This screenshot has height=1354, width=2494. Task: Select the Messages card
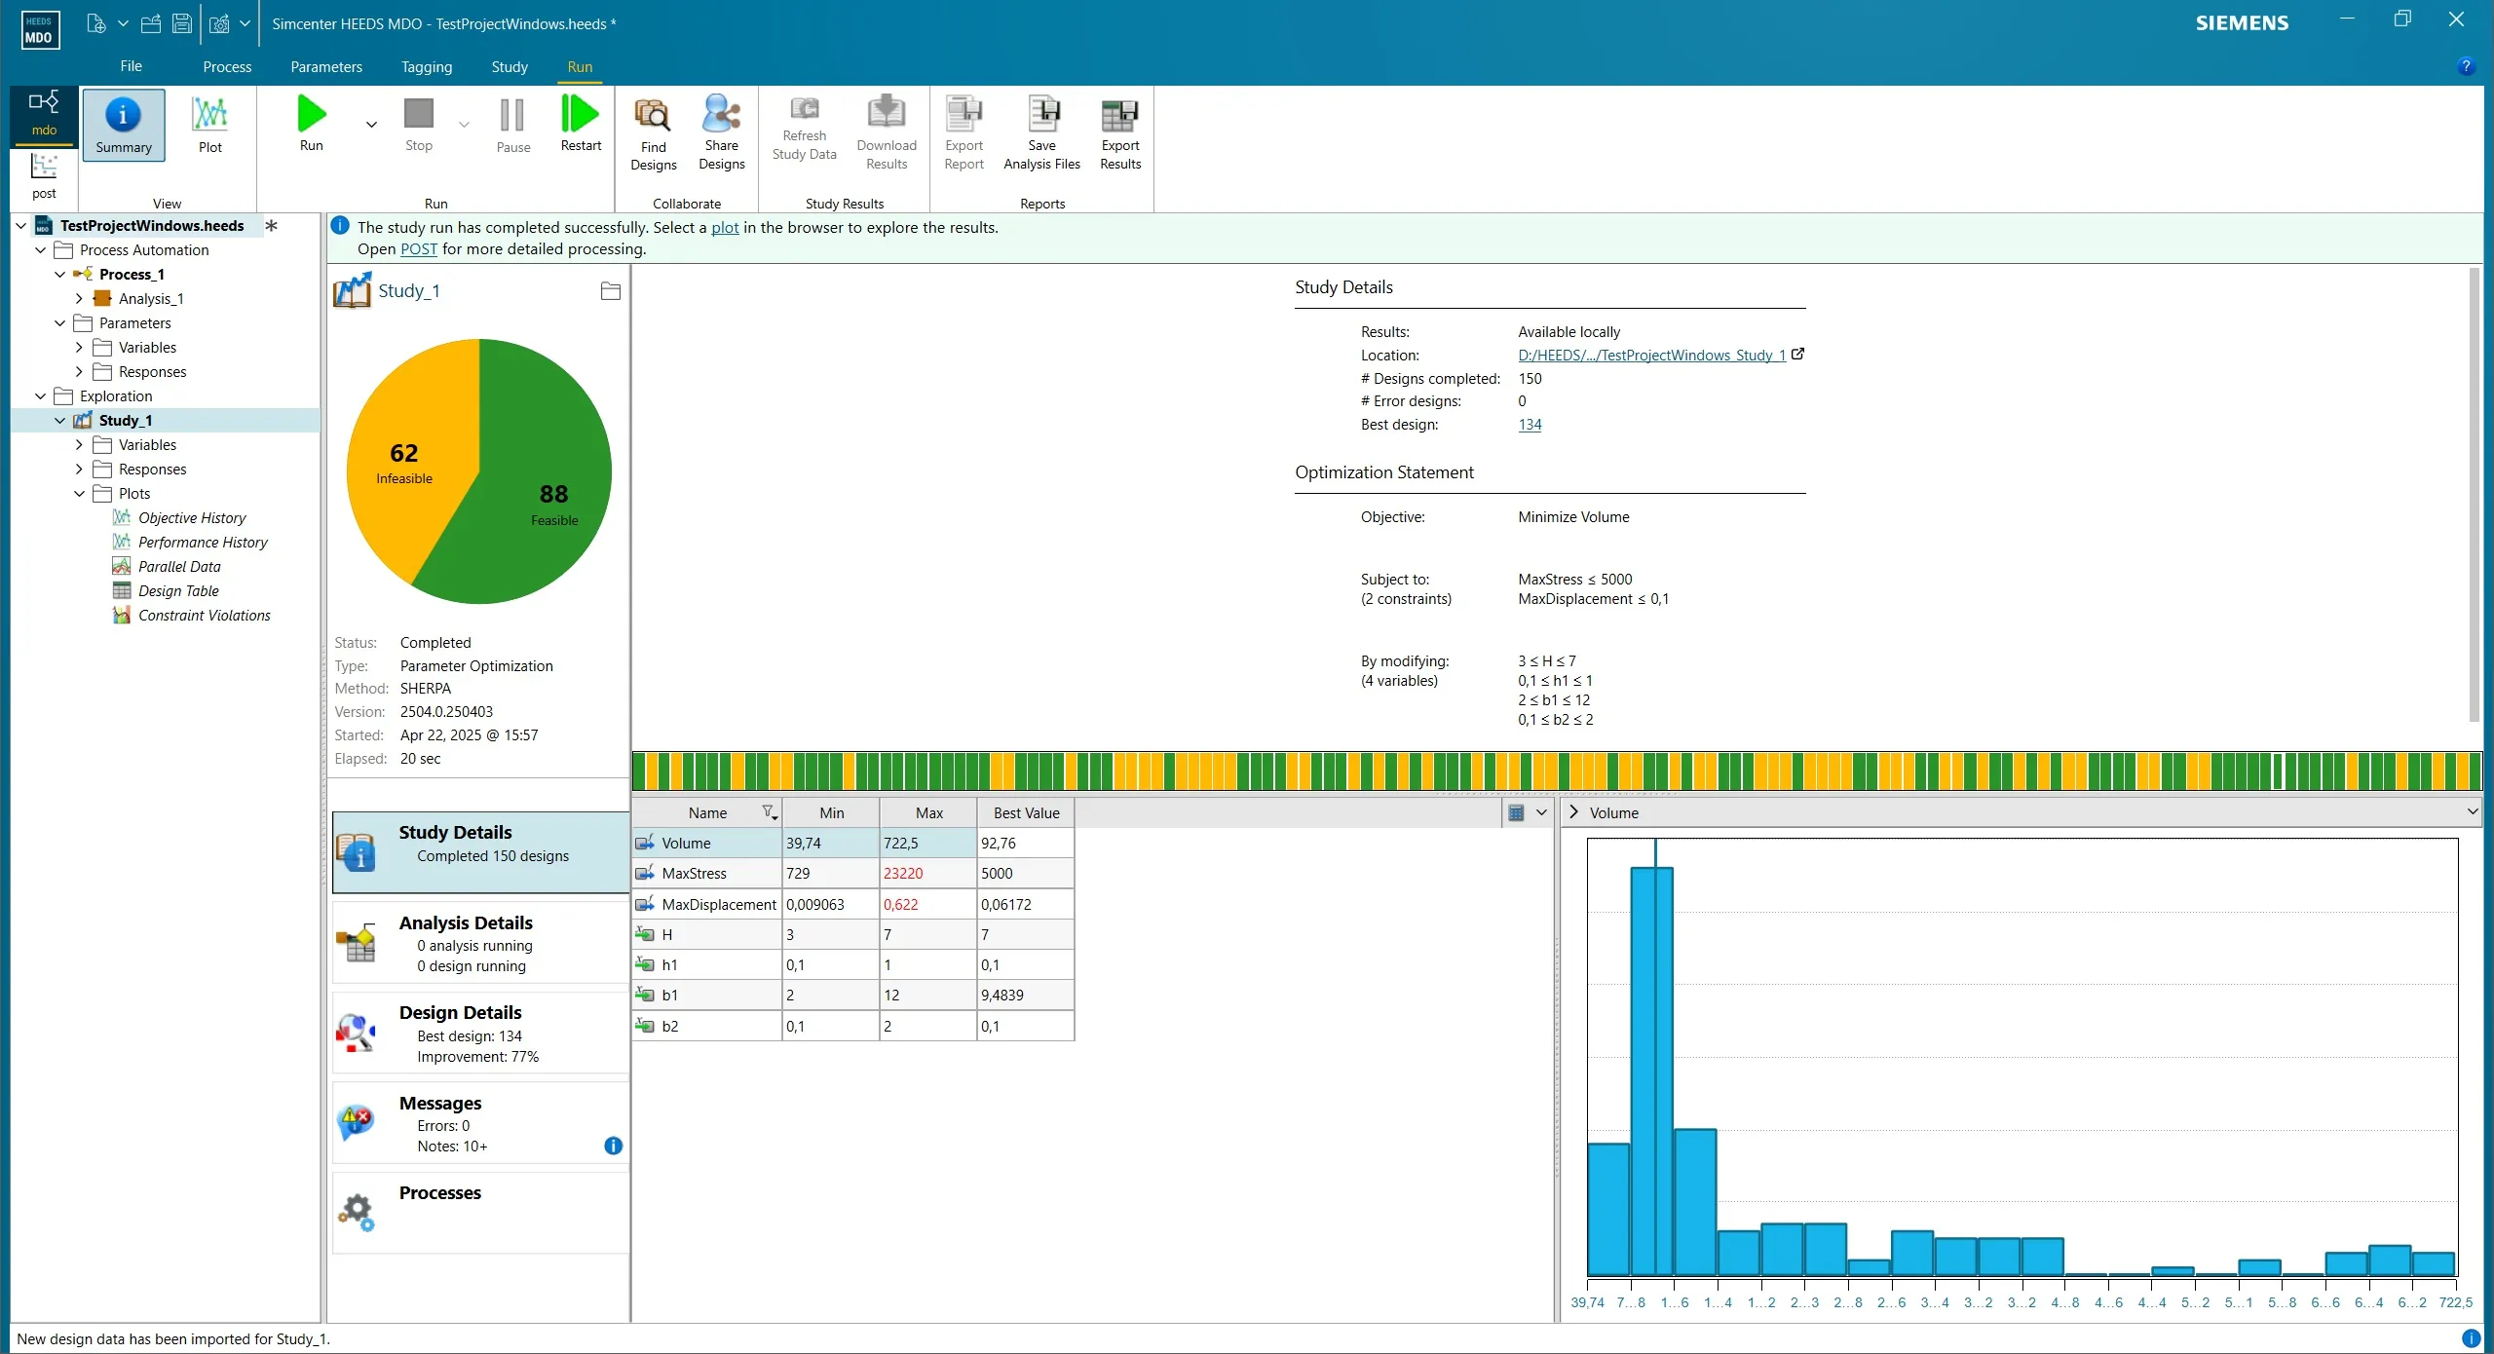(480, 1123)
